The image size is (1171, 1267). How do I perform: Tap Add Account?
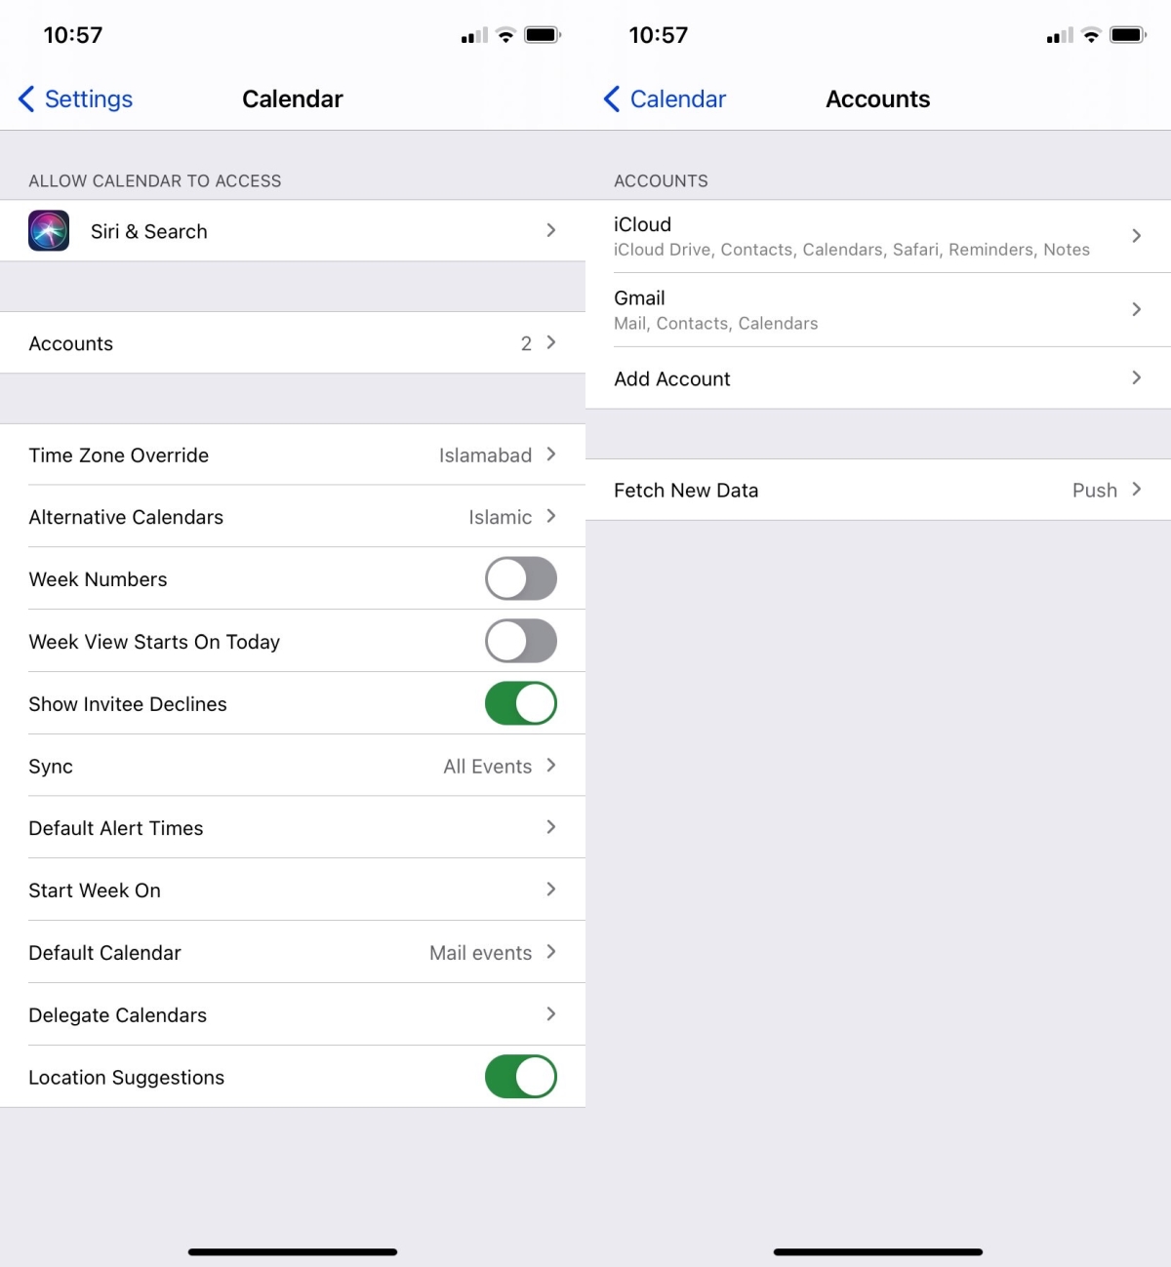coord(878,377)
